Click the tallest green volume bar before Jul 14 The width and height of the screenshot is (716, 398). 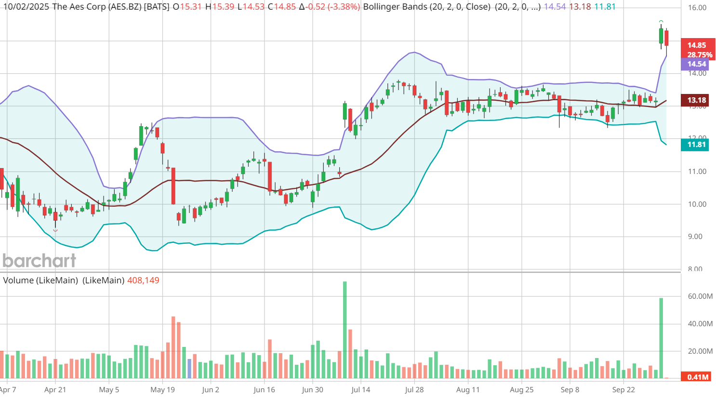pyautogui.click(x=345, y=330)
